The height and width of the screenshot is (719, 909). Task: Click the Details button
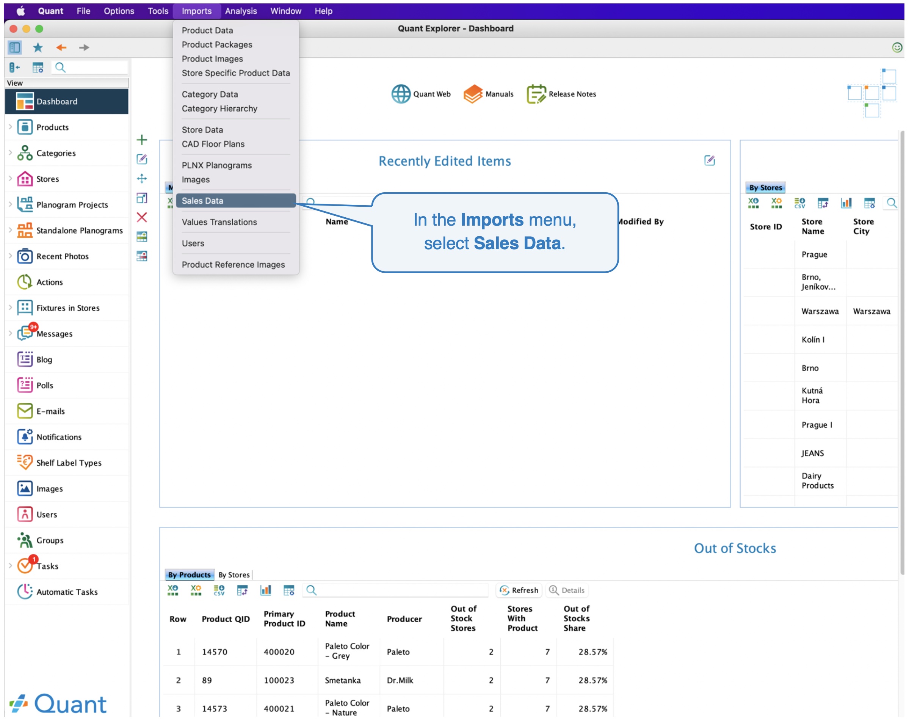(567, 590)
